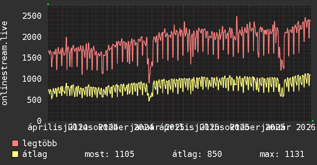
Task: Click the yellow átlag legend swatch
Action: point(15,154)
